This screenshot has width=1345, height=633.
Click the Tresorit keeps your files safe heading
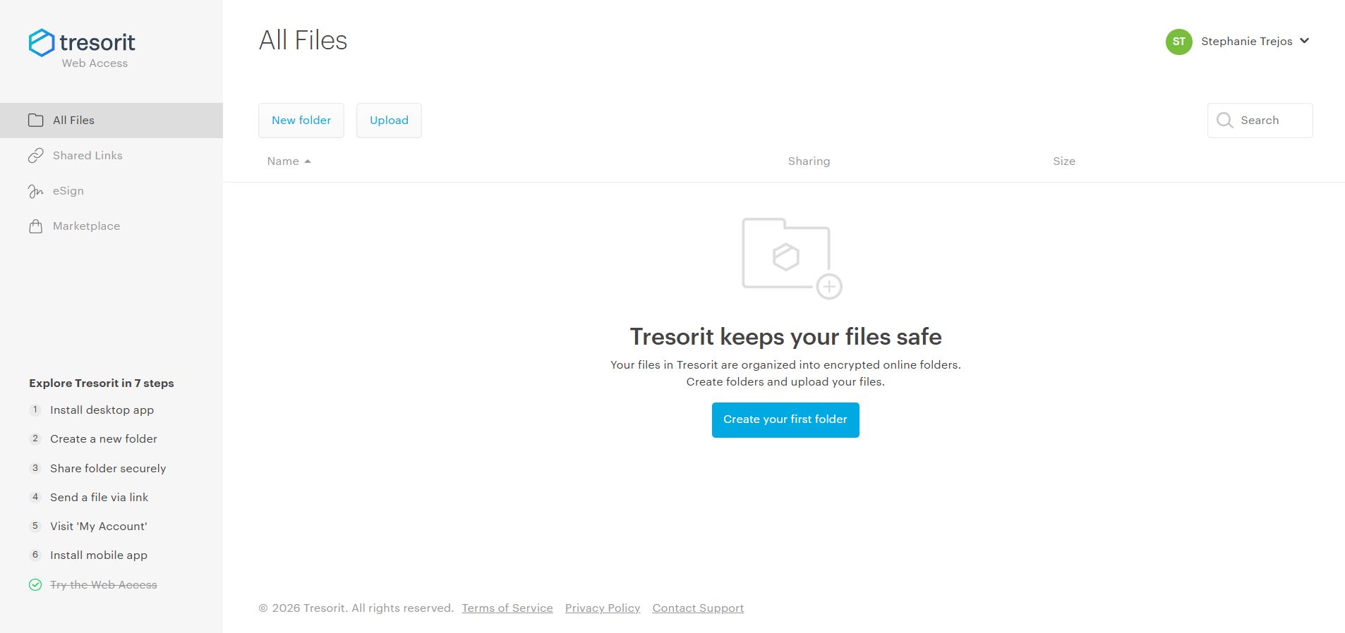785,337
